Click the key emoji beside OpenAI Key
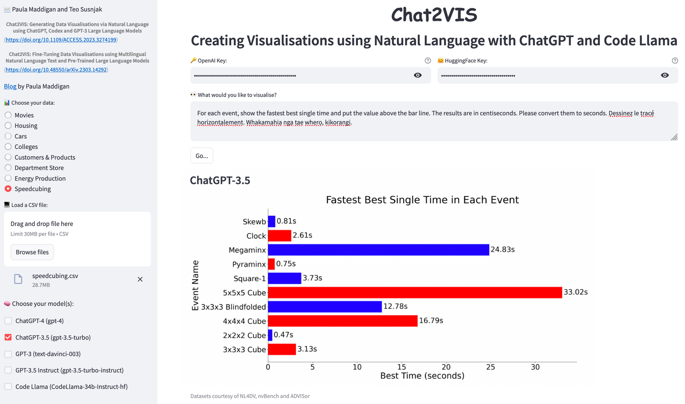This screenshot has height=404, width=685. [194, 61]
